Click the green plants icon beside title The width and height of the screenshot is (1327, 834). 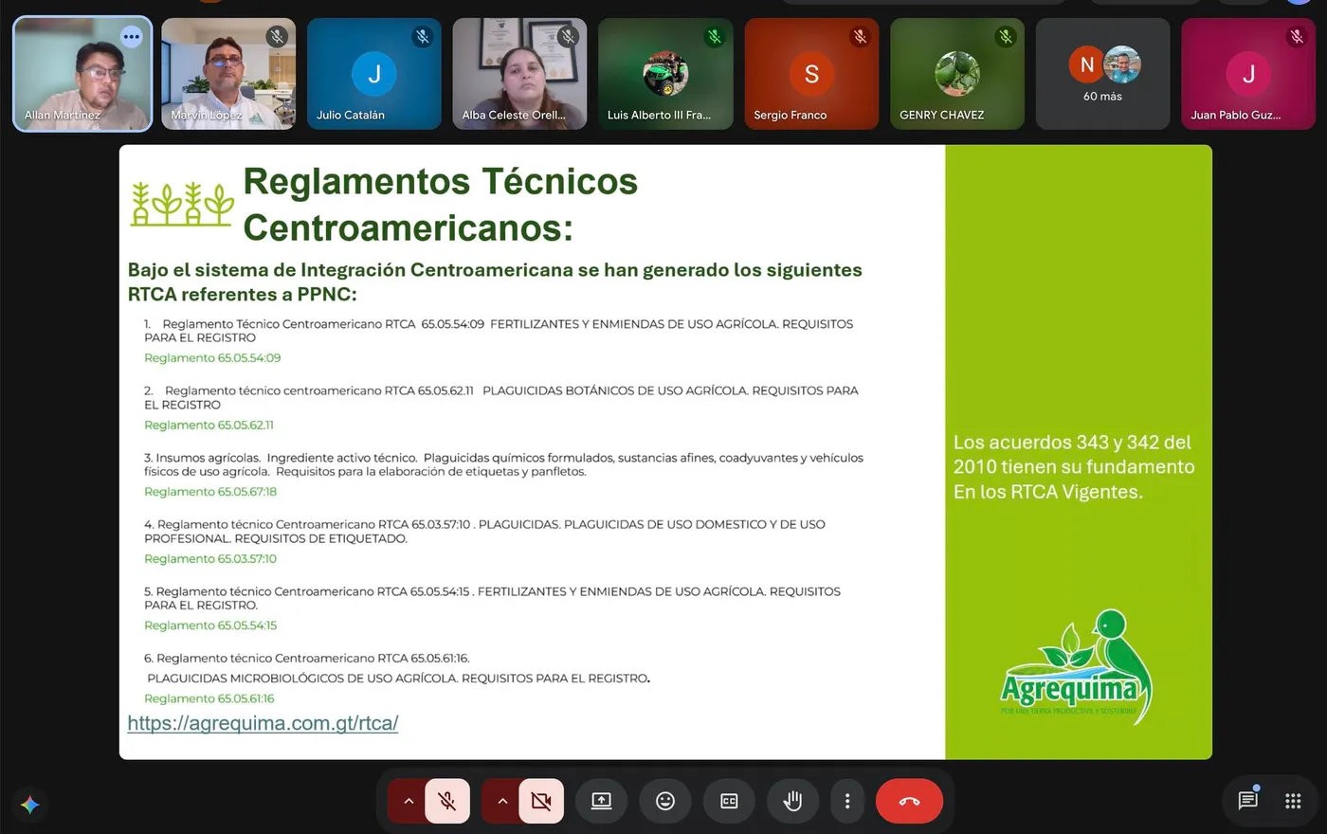pos(181,204)
